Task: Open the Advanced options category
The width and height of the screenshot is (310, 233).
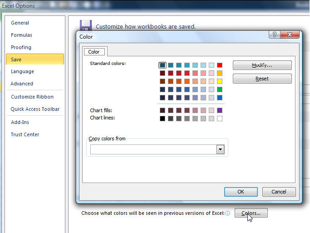Action: coord(22,84)
